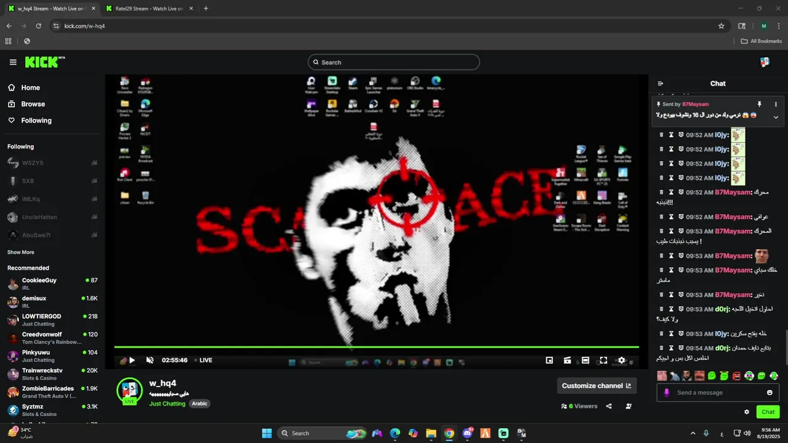
Task: Open the emoji picker in chat
Action: point(770,393)
